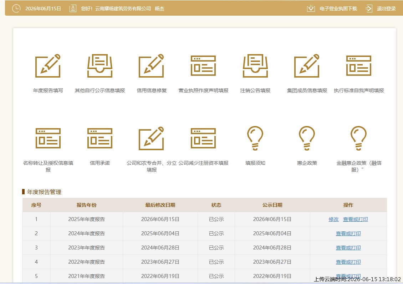Open the 信用承诺 form icon
This screenshot has width=403, height=284.
pos(100,138)
